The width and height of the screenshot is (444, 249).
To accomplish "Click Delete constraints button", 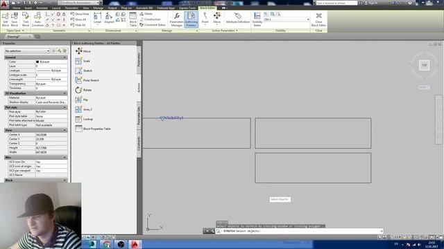I will (146, 14).
